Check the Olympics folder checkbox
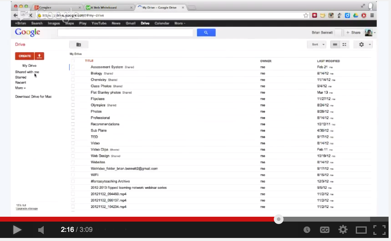The height and width of the screenshot is (241, 391). [73, 105]
